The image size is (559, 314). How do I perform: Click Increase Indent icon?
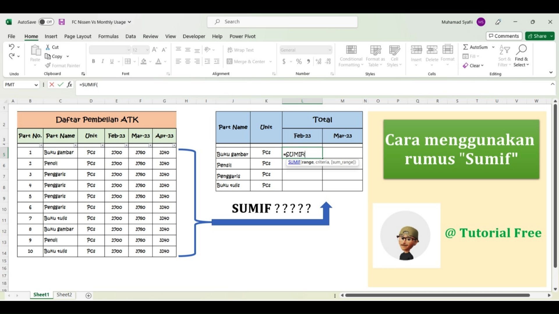click(x=217, y=61)
